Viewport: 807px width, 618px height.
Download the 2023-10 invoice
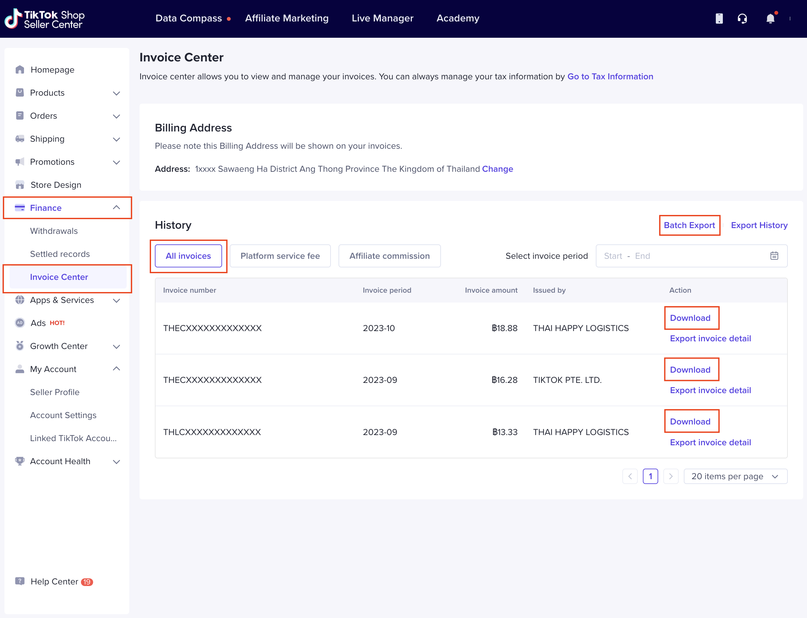(x=690, y=318)
